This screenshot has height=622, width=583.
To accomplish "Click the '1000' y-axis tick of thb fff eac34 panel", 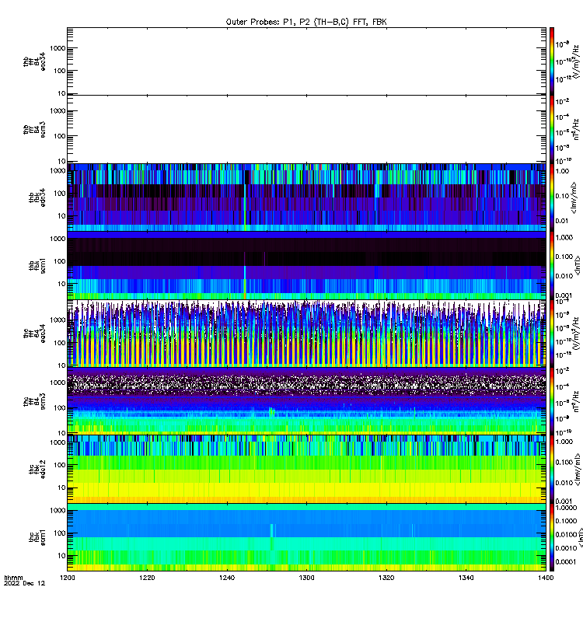I will pos(58,48).
